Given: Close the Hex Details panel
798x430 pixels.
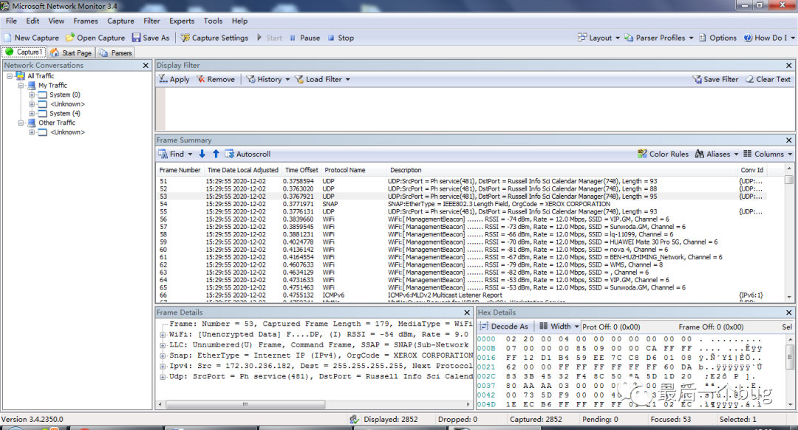Looking at the screenshot, I should 789,313.
